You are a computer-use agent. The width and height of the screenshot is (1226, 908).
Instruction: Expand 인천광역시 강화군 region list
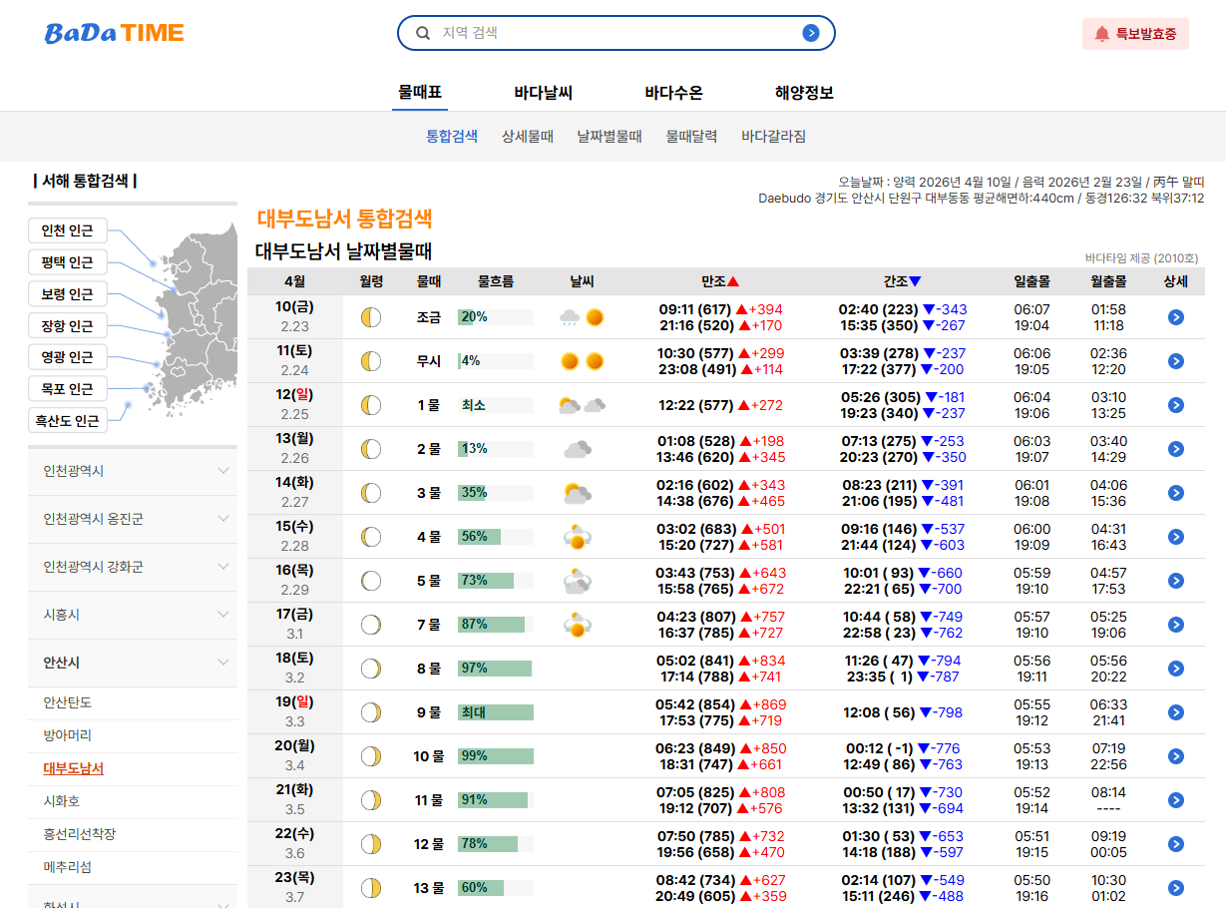pos(133,567)
